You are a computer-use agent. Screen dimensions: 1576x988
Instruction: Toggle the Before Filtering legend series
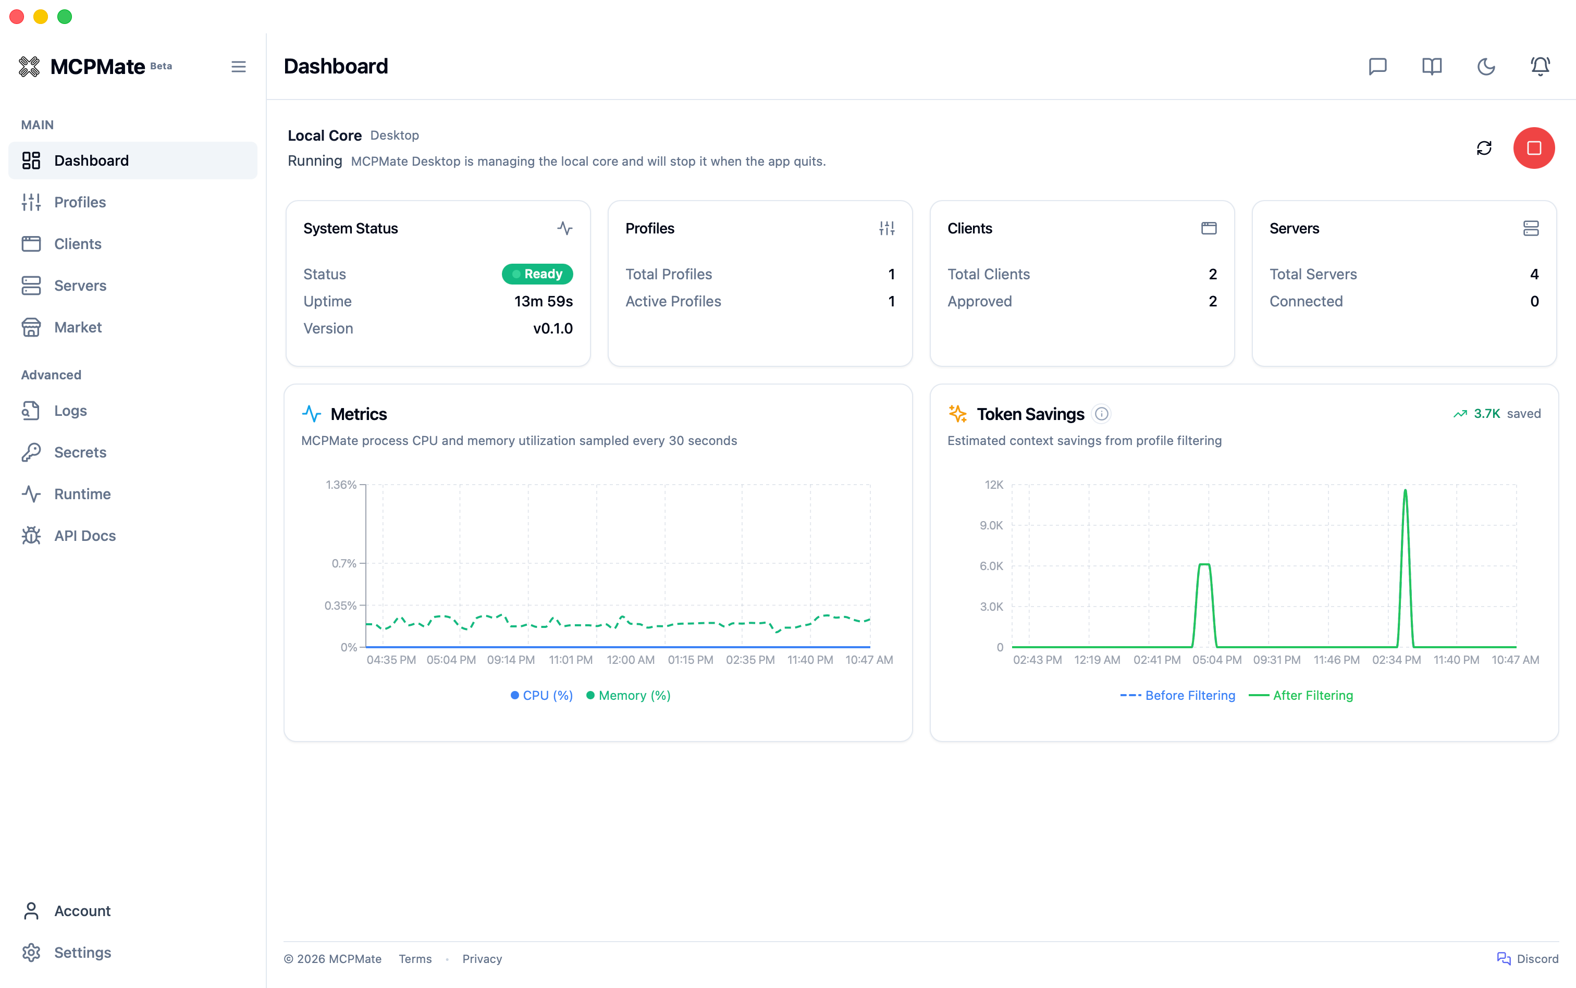coord(1178,695)
